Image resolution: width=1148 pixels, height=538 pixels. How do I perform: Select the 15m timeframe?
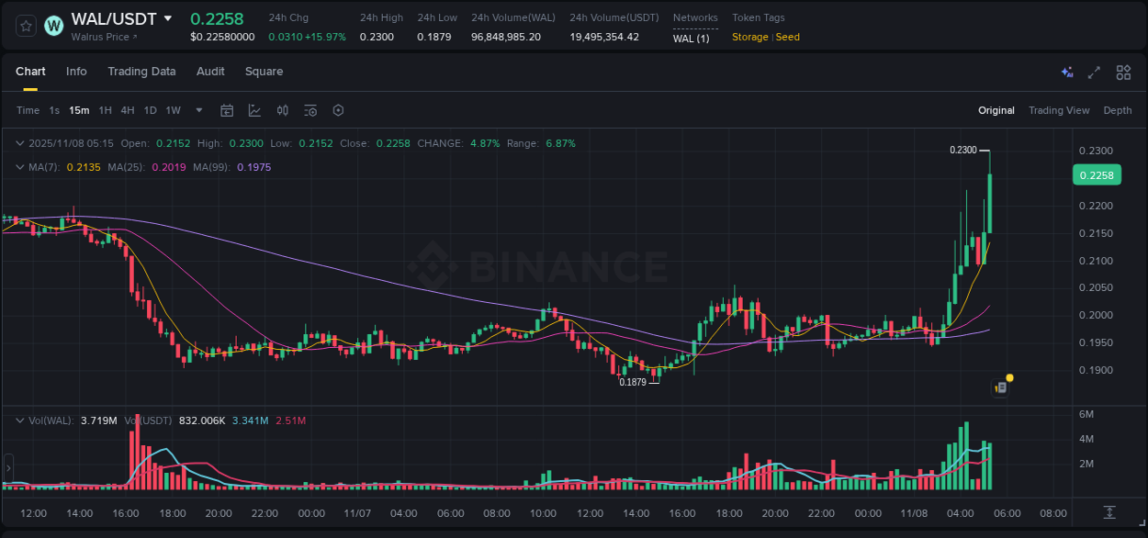(79, 110)
